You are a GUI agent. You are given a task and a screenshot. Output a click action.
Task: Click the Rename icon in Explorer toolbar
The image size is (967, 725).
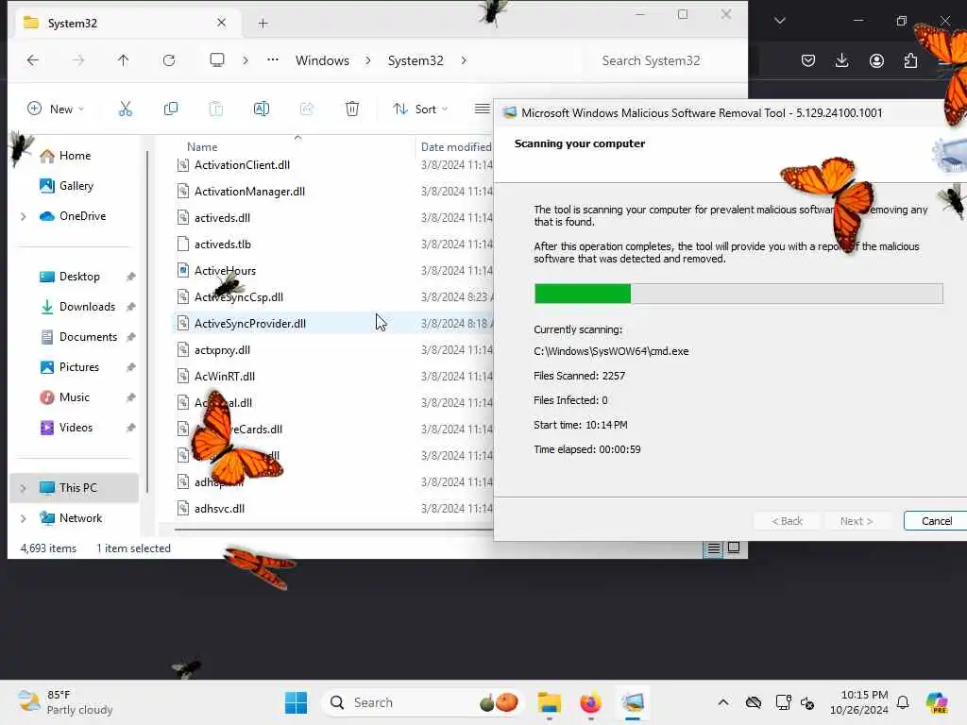pyautogui.click(x=262, y=110)
